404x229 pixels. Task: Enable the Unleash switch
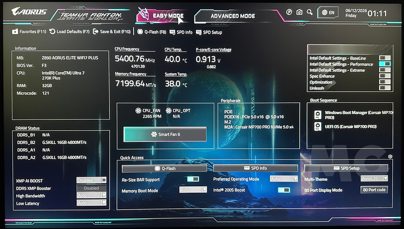click(x=385, y=88)
